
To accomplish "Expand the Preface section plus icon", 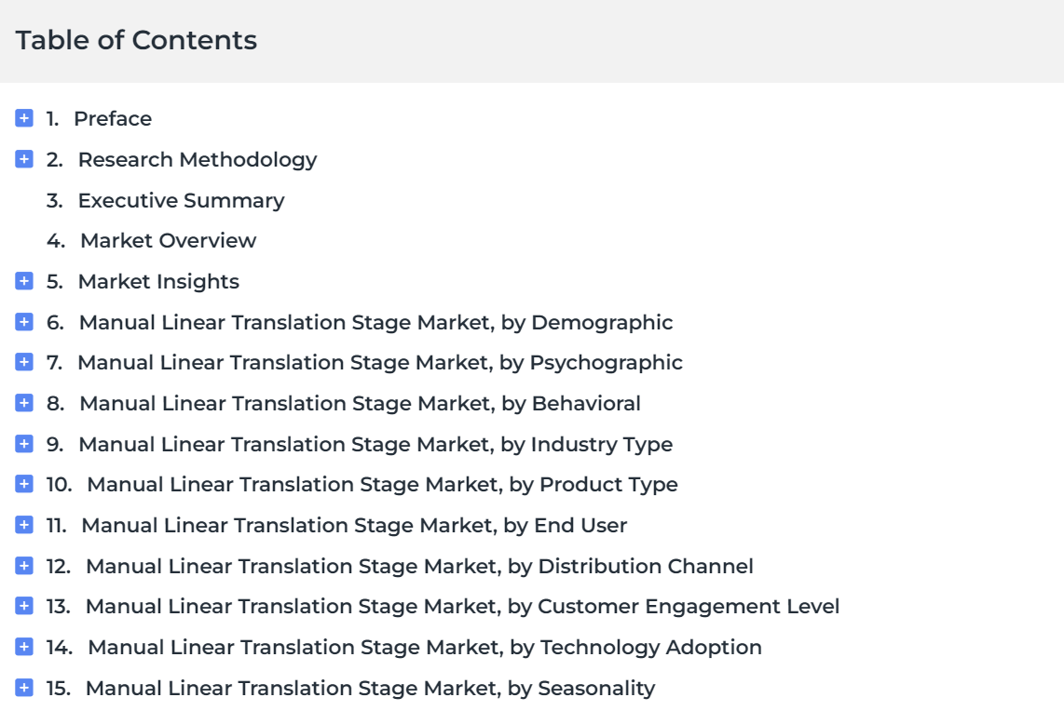I will tap(24, 118).
